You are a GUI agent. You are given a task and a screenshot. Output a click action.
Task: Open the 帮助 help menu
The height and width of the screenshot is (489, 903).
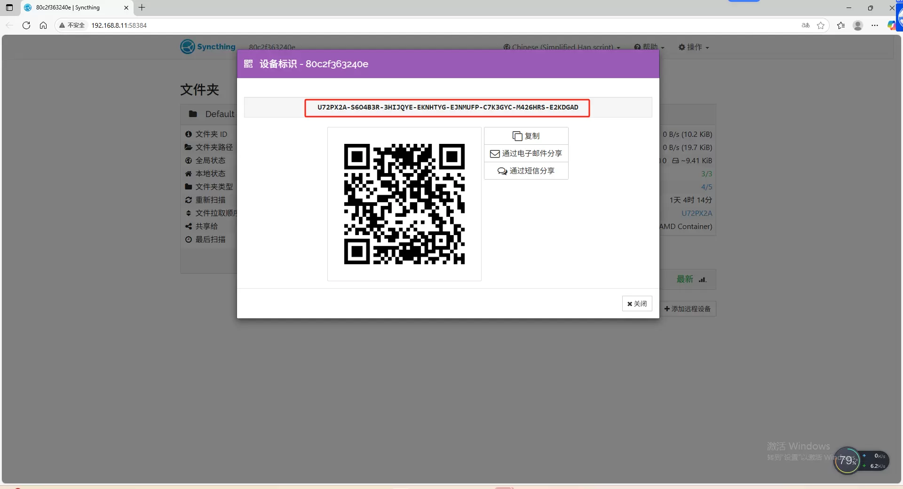pos(650,47)
